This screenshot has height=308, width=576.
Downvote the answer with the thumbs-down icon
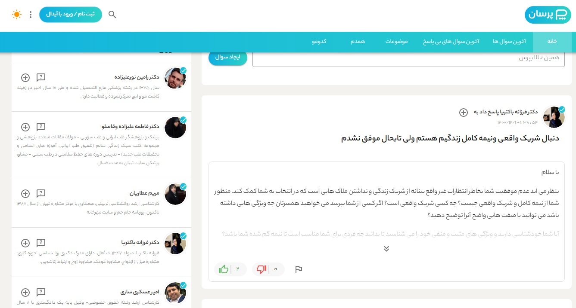(262, 269)
